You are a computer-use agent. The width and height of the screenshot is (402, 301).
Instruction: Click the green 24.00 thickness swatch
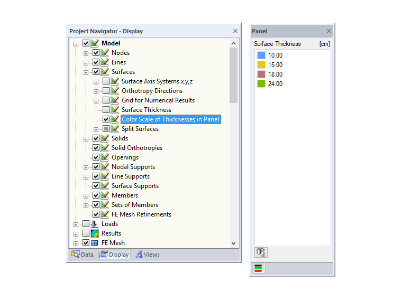[261, 83]
